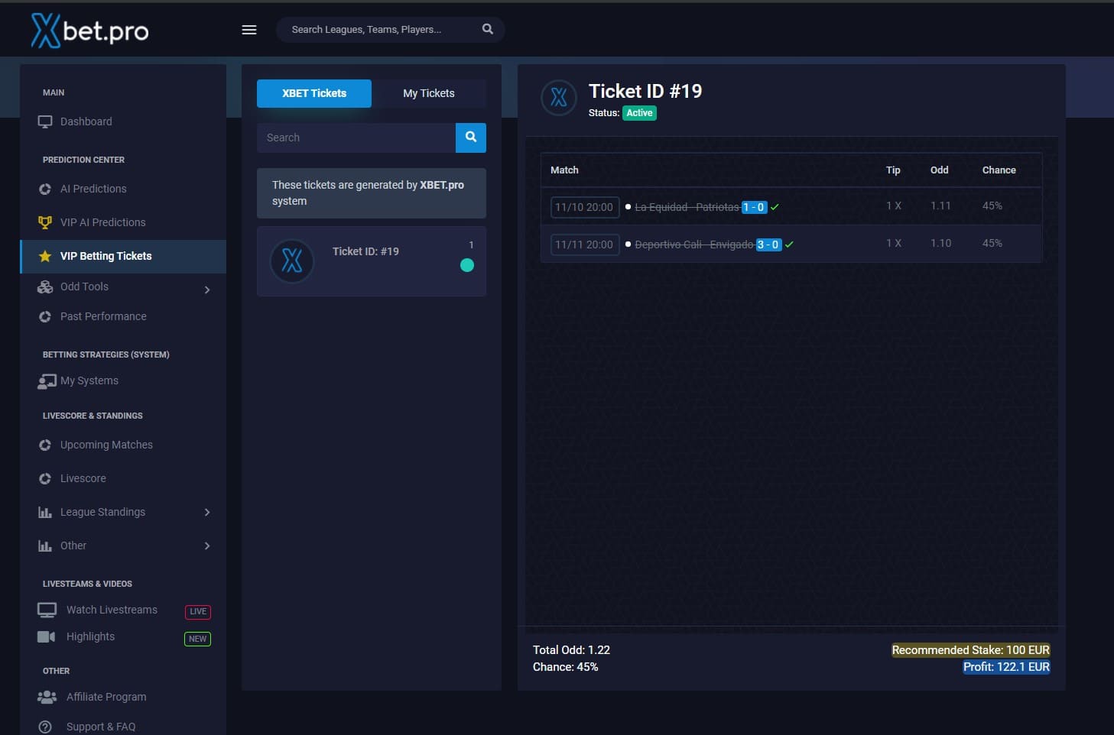The image size is (1114, 735).
Task: Open My Systems link
Action: 89,380
